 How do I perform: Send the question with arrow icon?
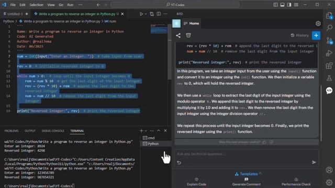[314, 162]
